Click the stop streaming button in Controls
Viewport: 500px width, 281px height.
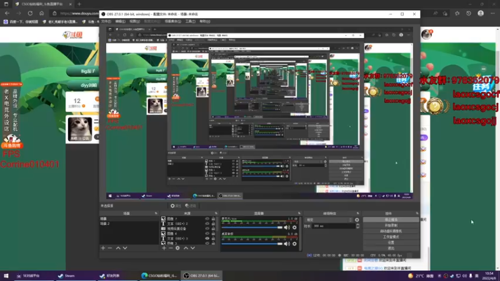pyautogui.click(x=391, y=220)
